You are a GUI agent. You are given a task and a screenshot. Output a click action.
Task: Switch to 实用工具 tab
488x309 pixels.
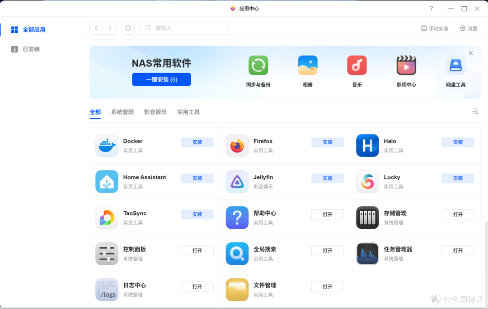coord(188,112)
